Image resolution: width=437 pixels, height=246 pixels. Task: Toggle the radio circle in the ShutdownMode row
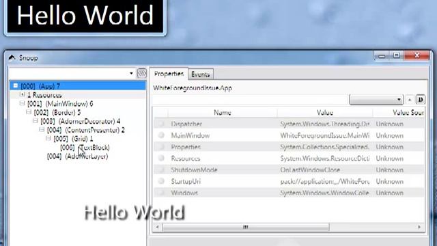click(x=161, y=169)
